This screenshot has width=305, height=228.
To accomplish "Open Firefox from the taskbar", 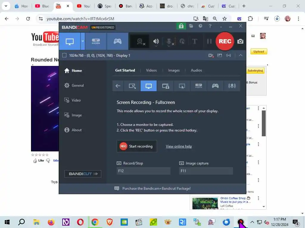I will [51, 222].
